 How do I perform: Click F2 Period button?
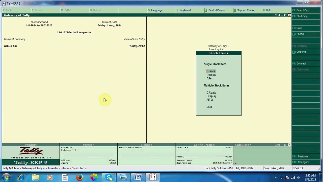(306, 34)
